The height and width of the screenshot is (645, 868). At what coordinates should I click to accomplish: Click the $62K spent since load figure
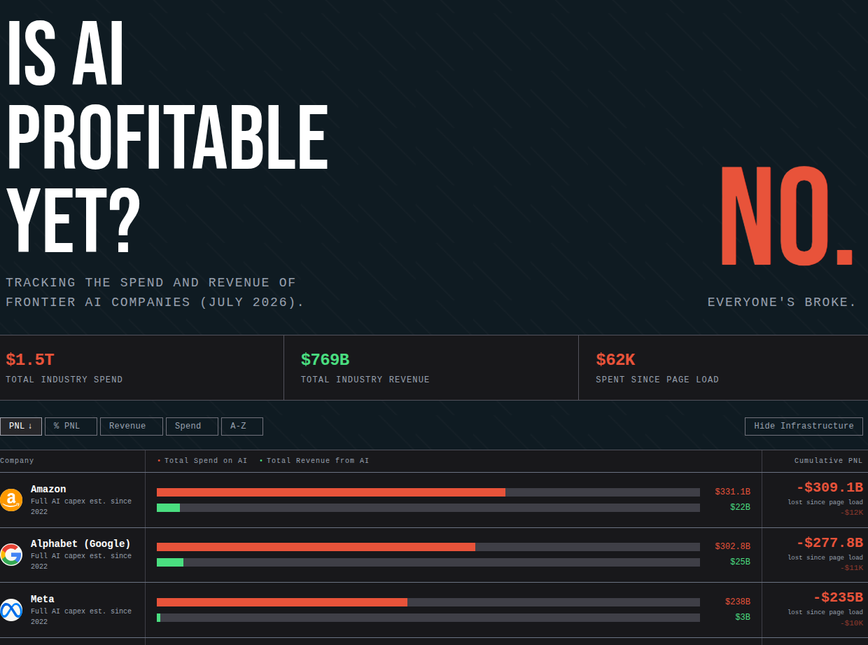tap(615, 360)
